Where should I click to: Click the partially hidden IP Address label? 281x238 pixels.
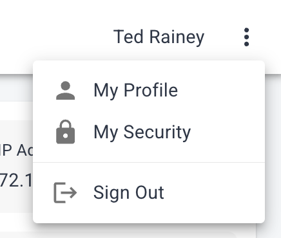coord(16,150)
